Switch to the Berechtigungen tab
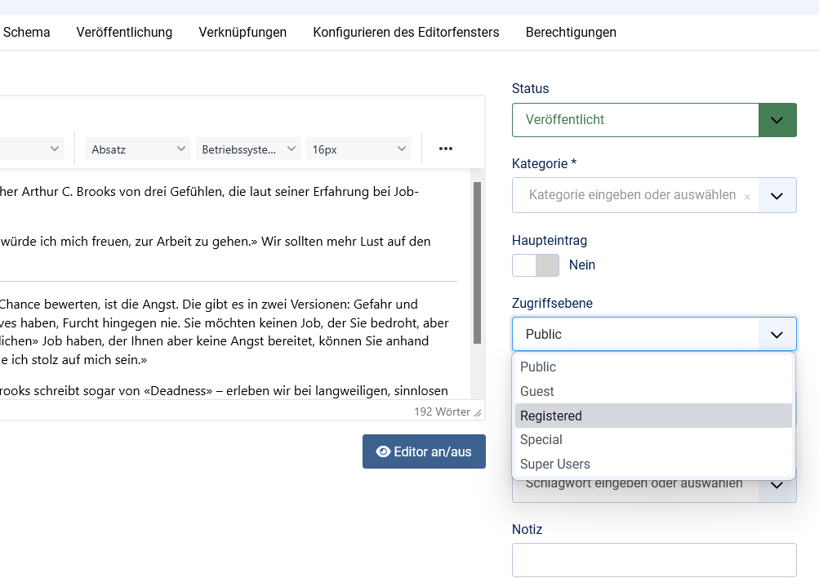 (571, 33)
